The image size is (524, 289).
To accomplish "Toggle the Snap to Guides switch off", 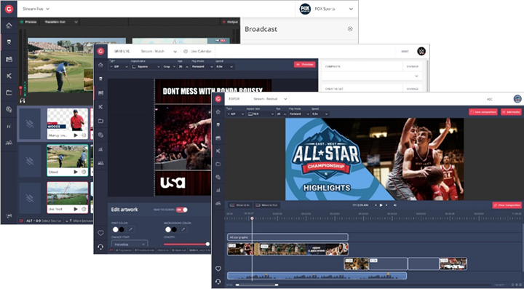I will [182, 210].
